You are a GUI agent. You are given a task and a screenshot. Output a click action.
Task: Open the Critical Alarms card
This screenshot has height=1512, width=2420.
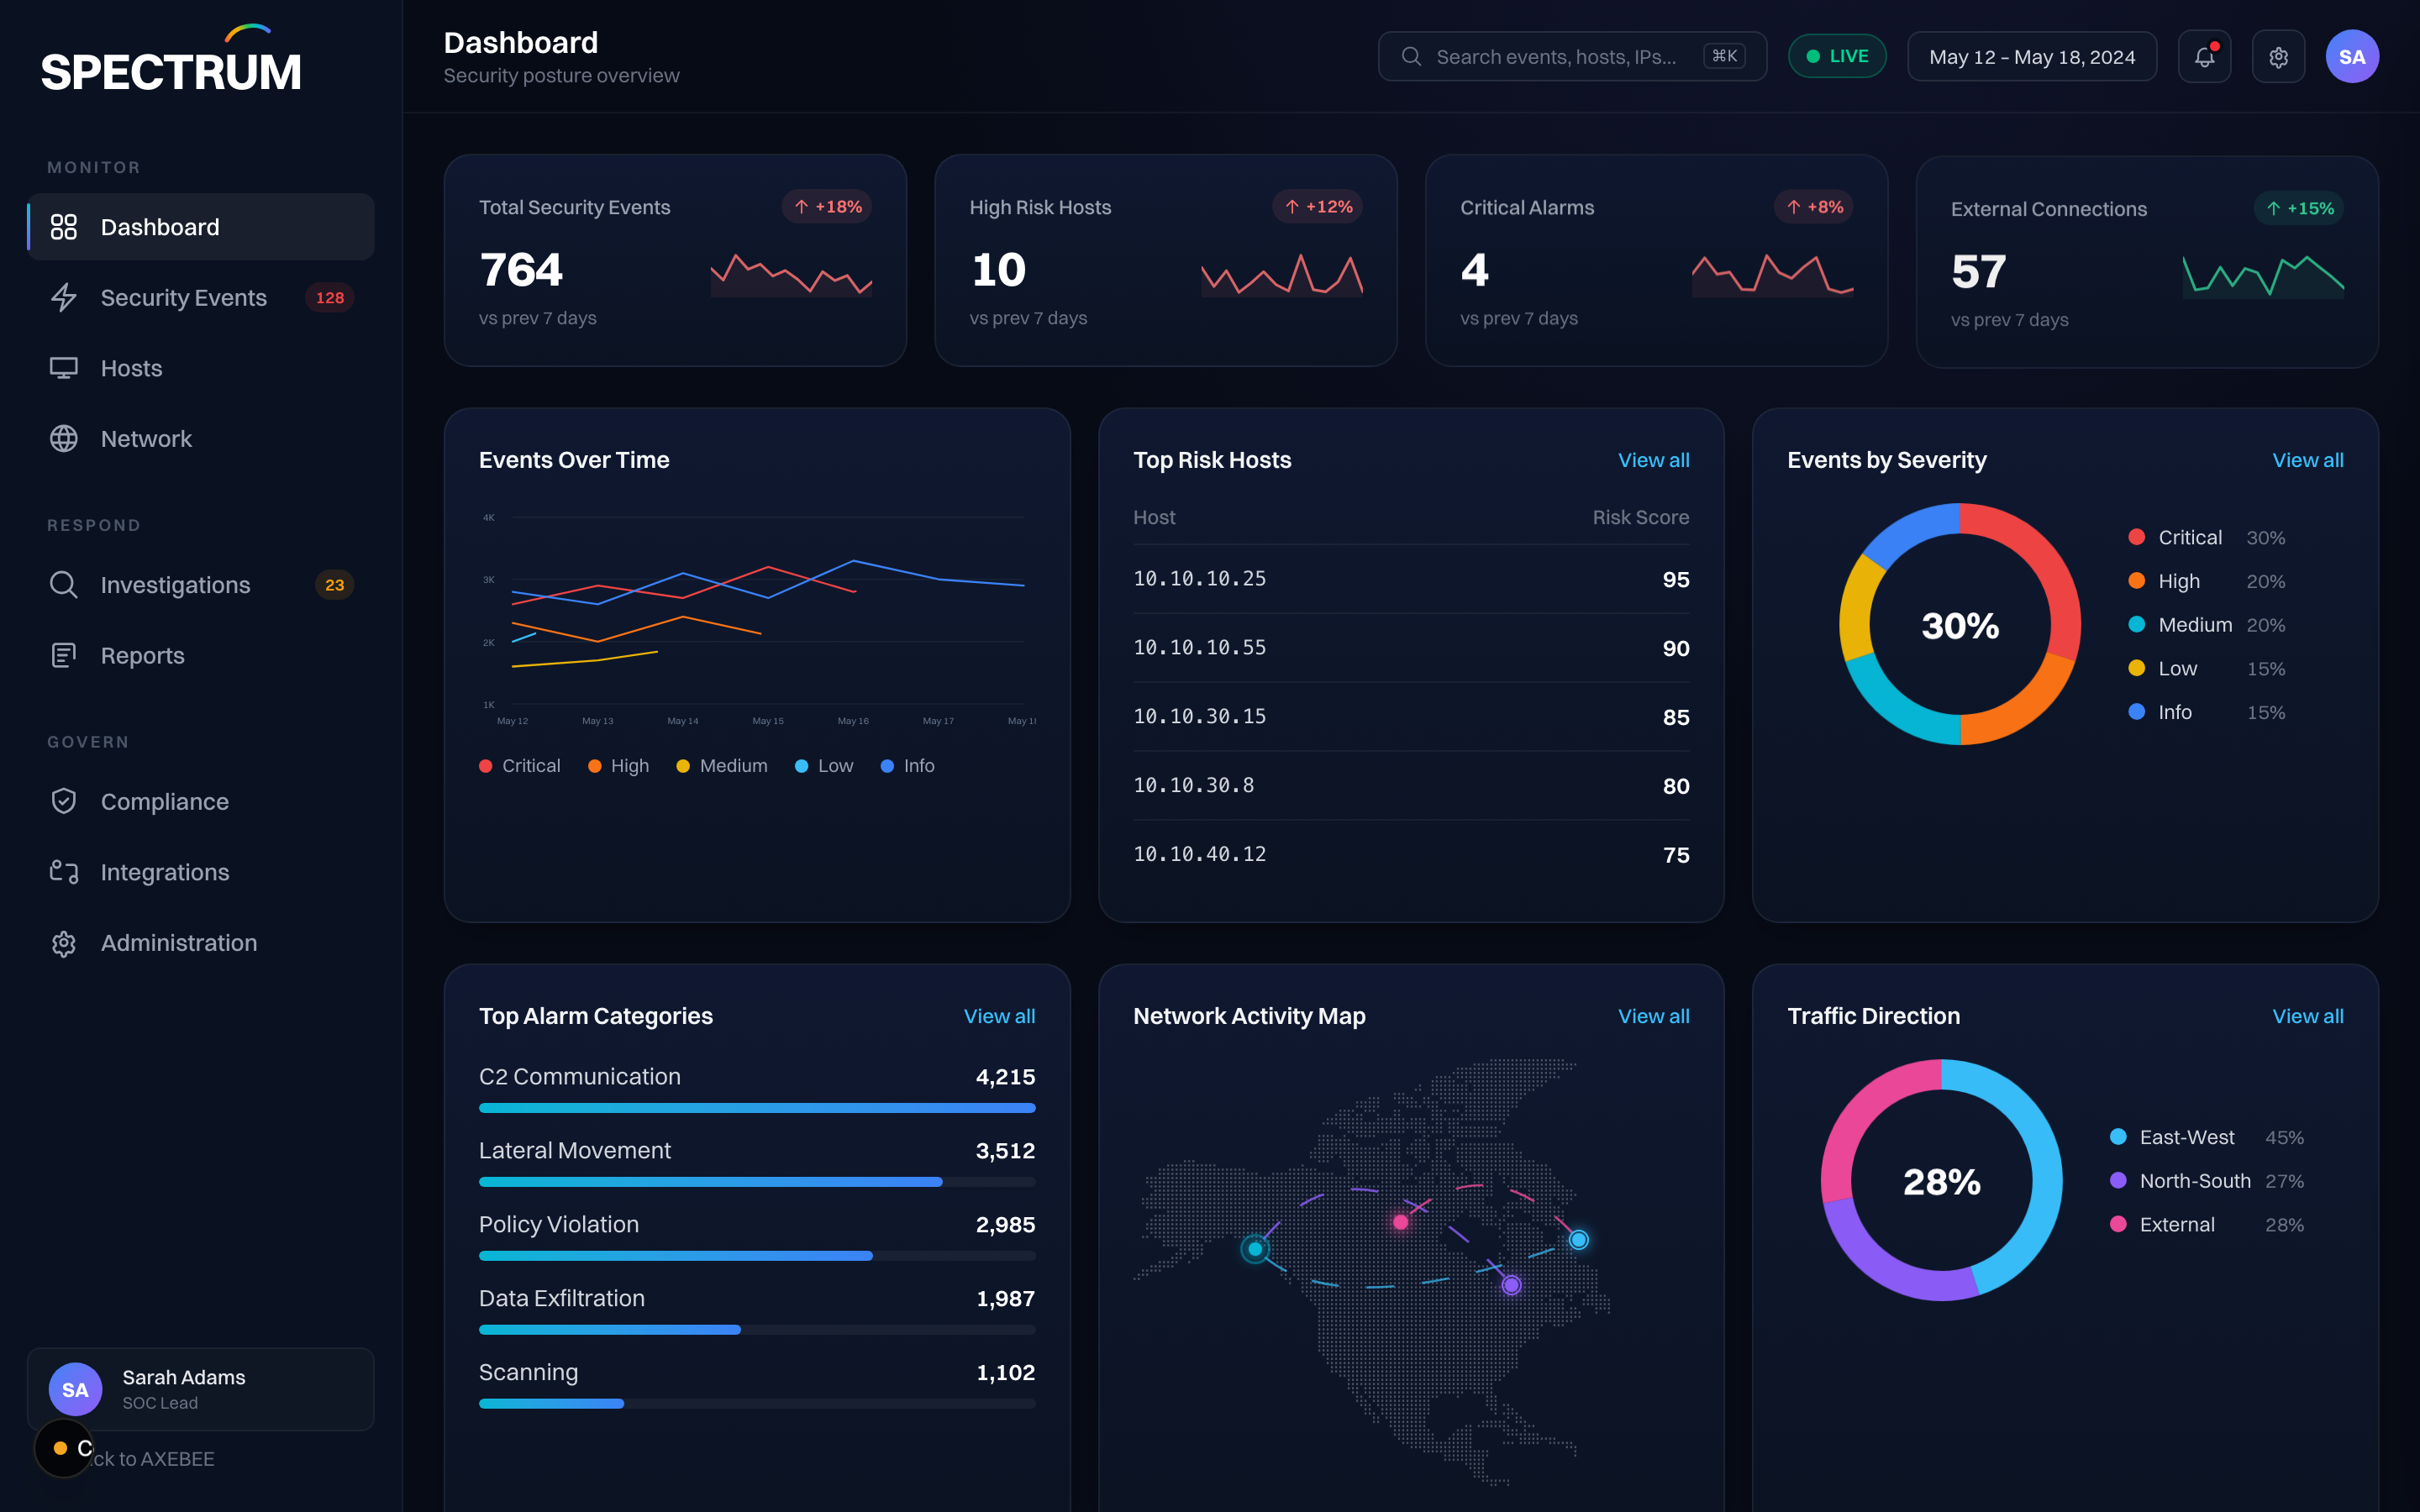pyautogui.click(x=1656, y=260)
